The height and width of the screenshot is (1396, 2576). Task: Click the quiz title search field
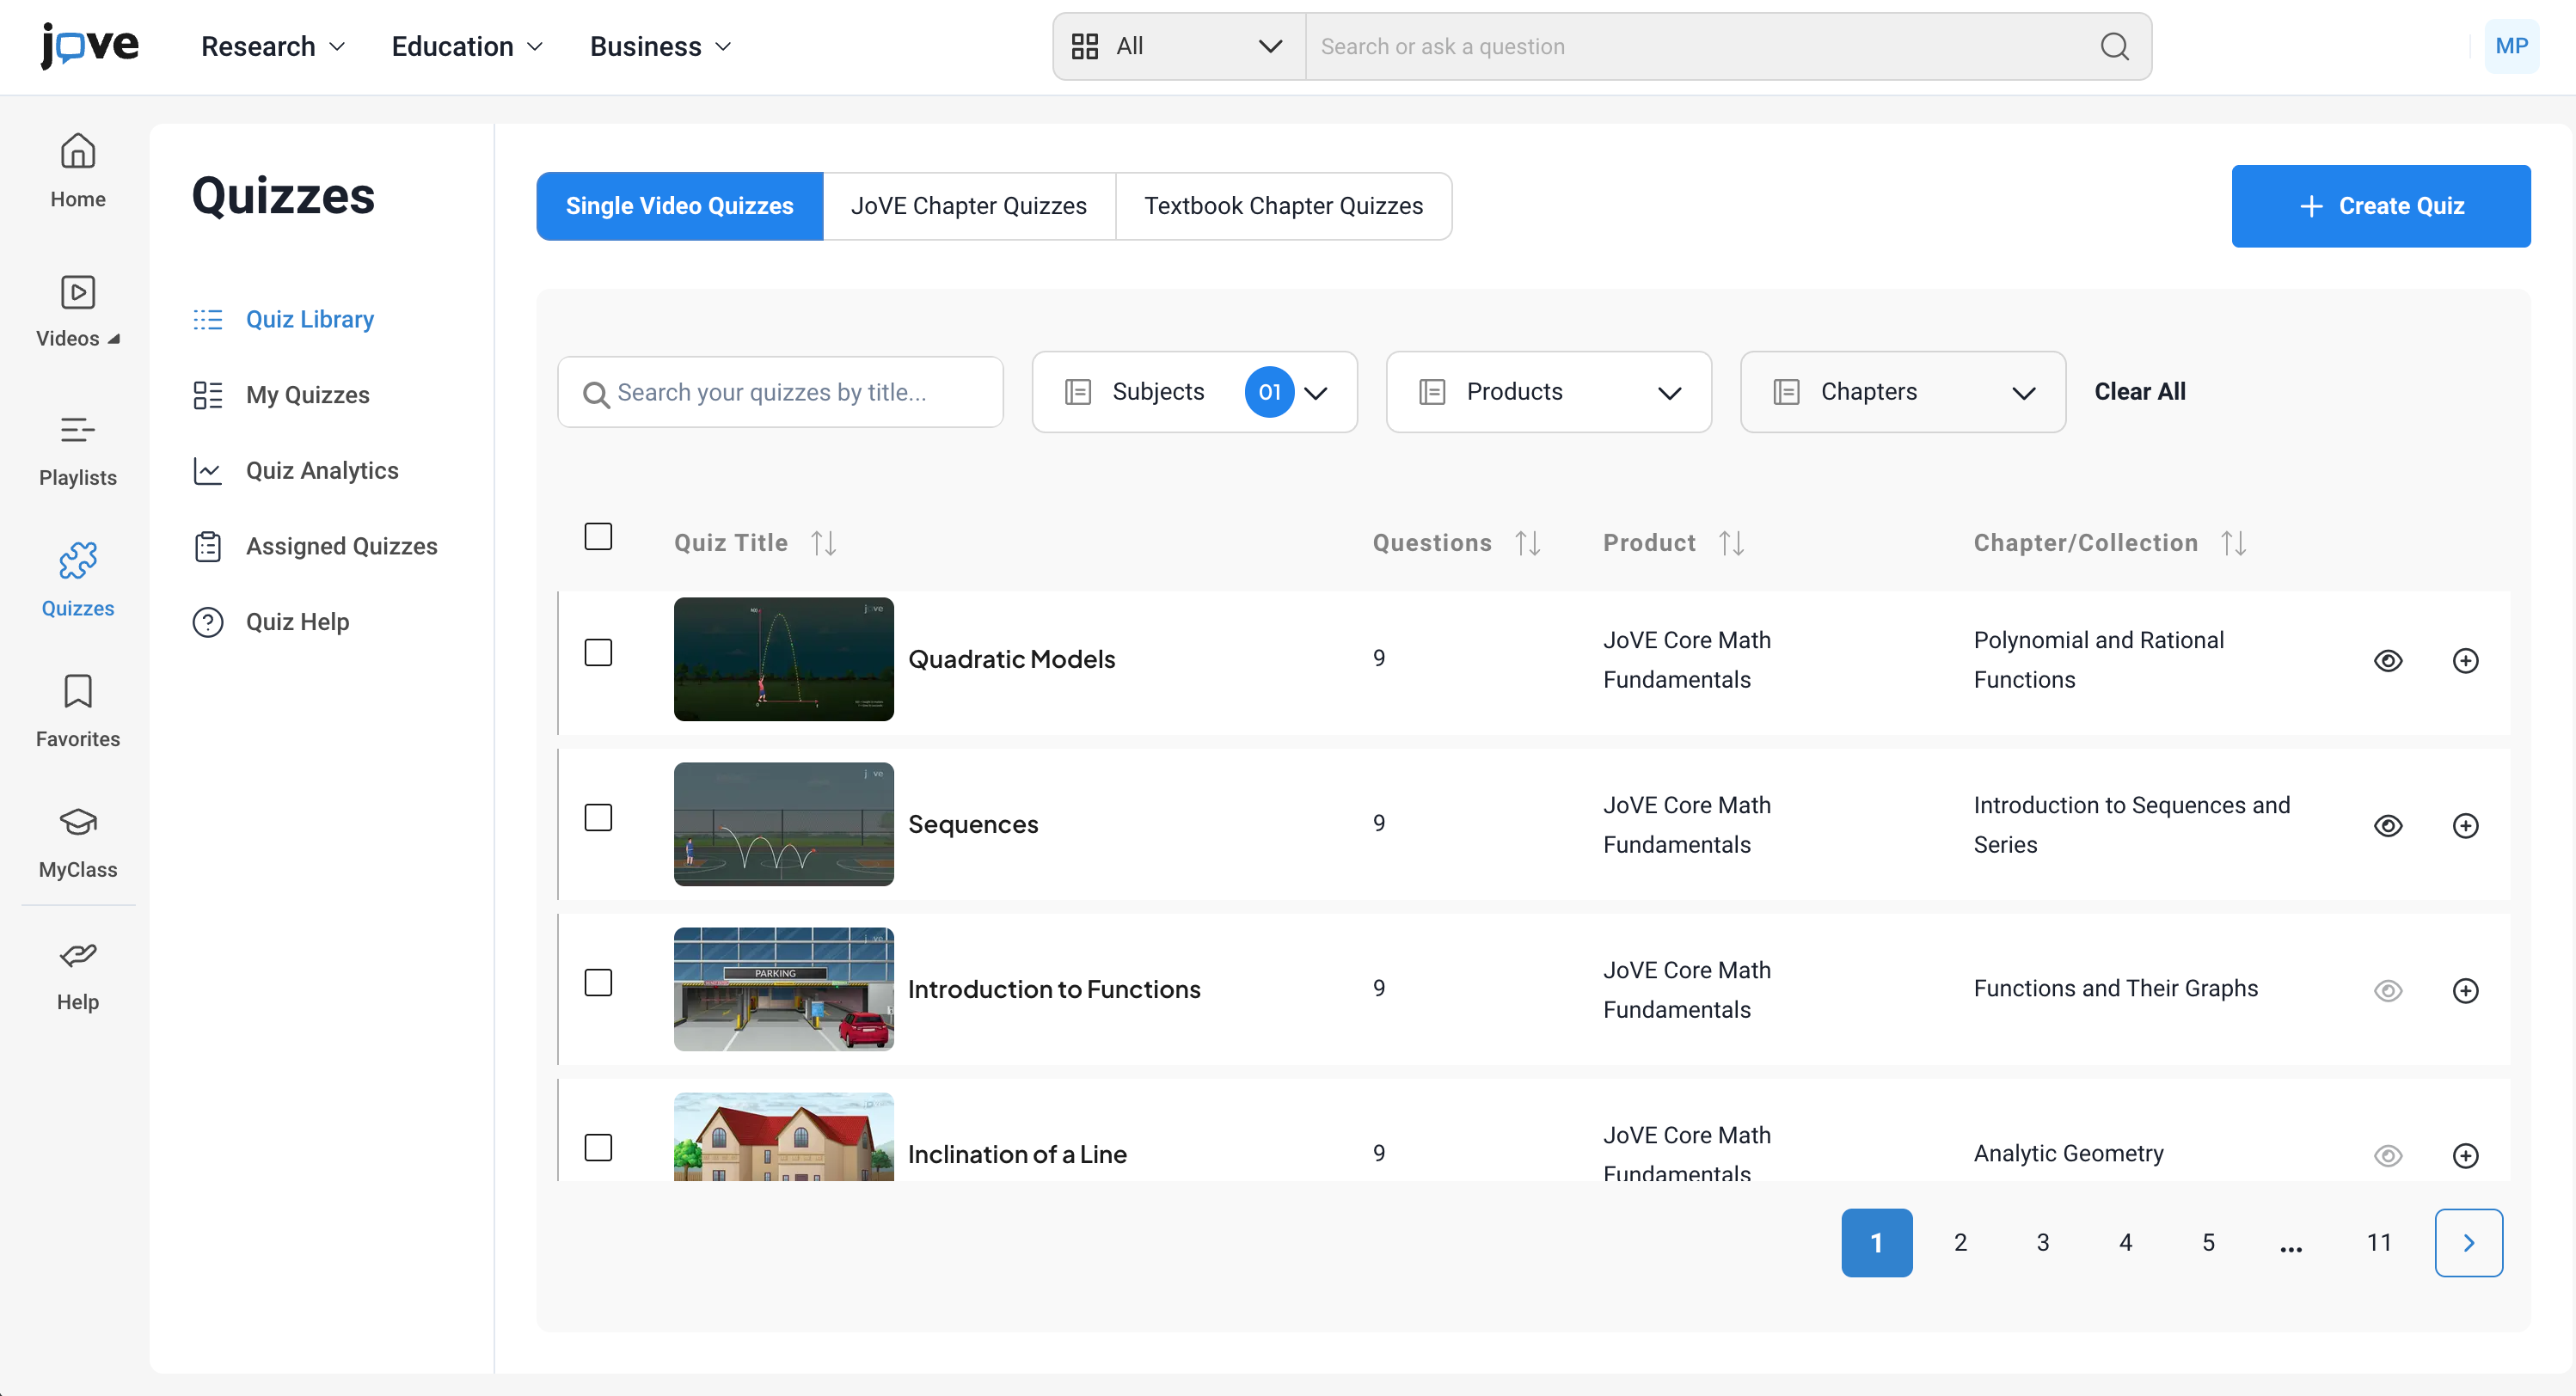(780, 392)
